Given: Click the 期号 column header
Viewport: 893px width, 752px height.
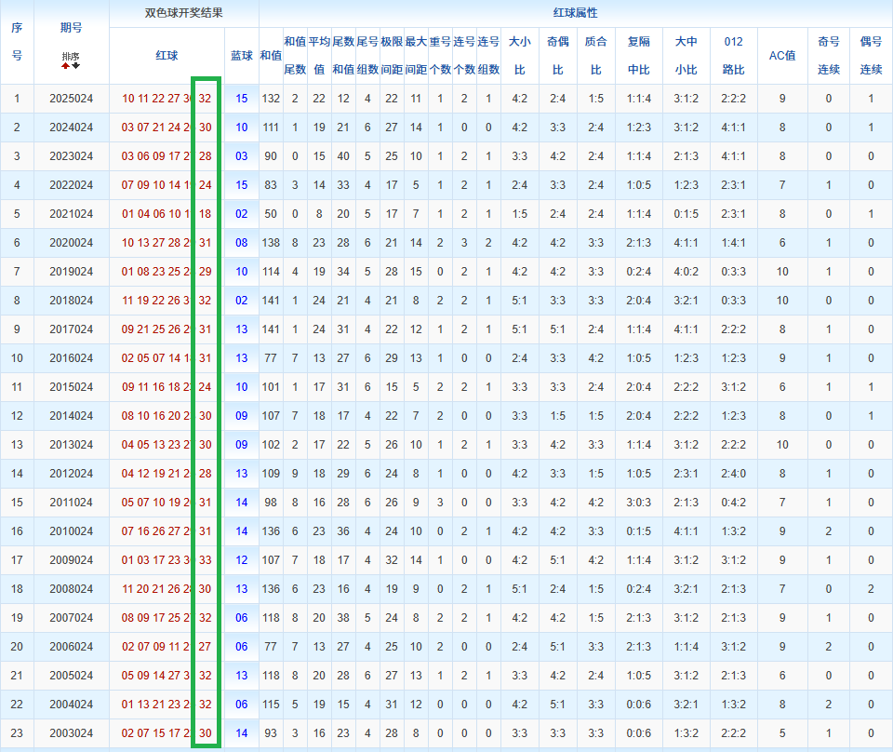Looking at the screenshot, I should click(x=71, y=28).
